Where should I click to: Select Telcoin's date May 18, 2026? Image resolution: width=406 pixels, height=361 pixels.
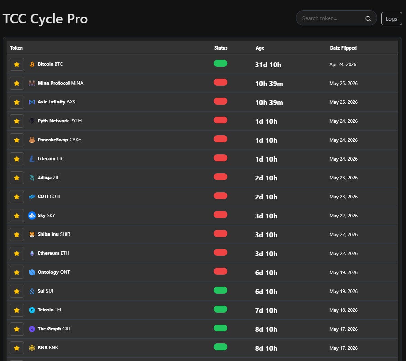[x=343, y=310]
